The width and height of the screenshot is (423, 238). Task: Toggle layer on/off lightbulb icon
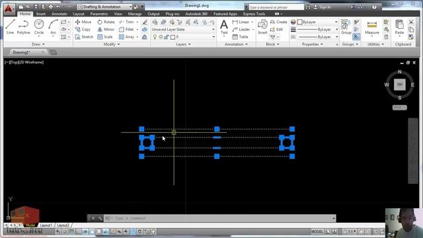(155, 37)
